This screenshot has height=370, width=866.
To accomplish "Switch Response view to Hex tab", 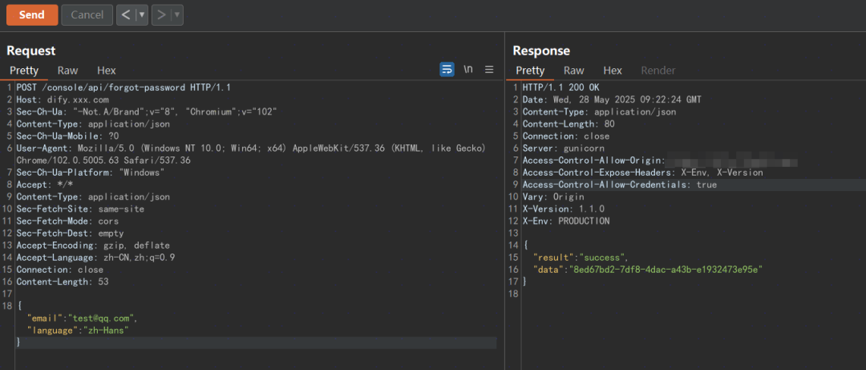I will pyautogui.click(x=613, y=71).
